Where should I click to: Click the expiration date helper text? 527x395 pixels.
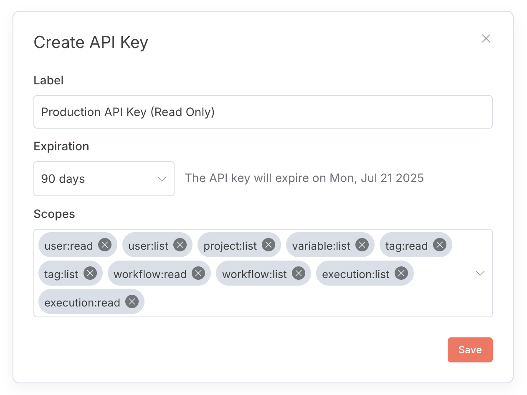tap(304, 178)
